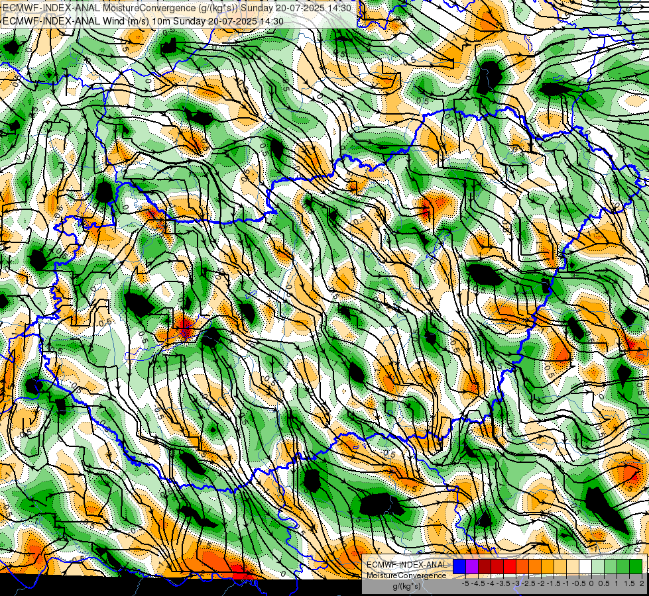Click the legend scale label 0
The image size is (649, 596).
pos(591,583)
